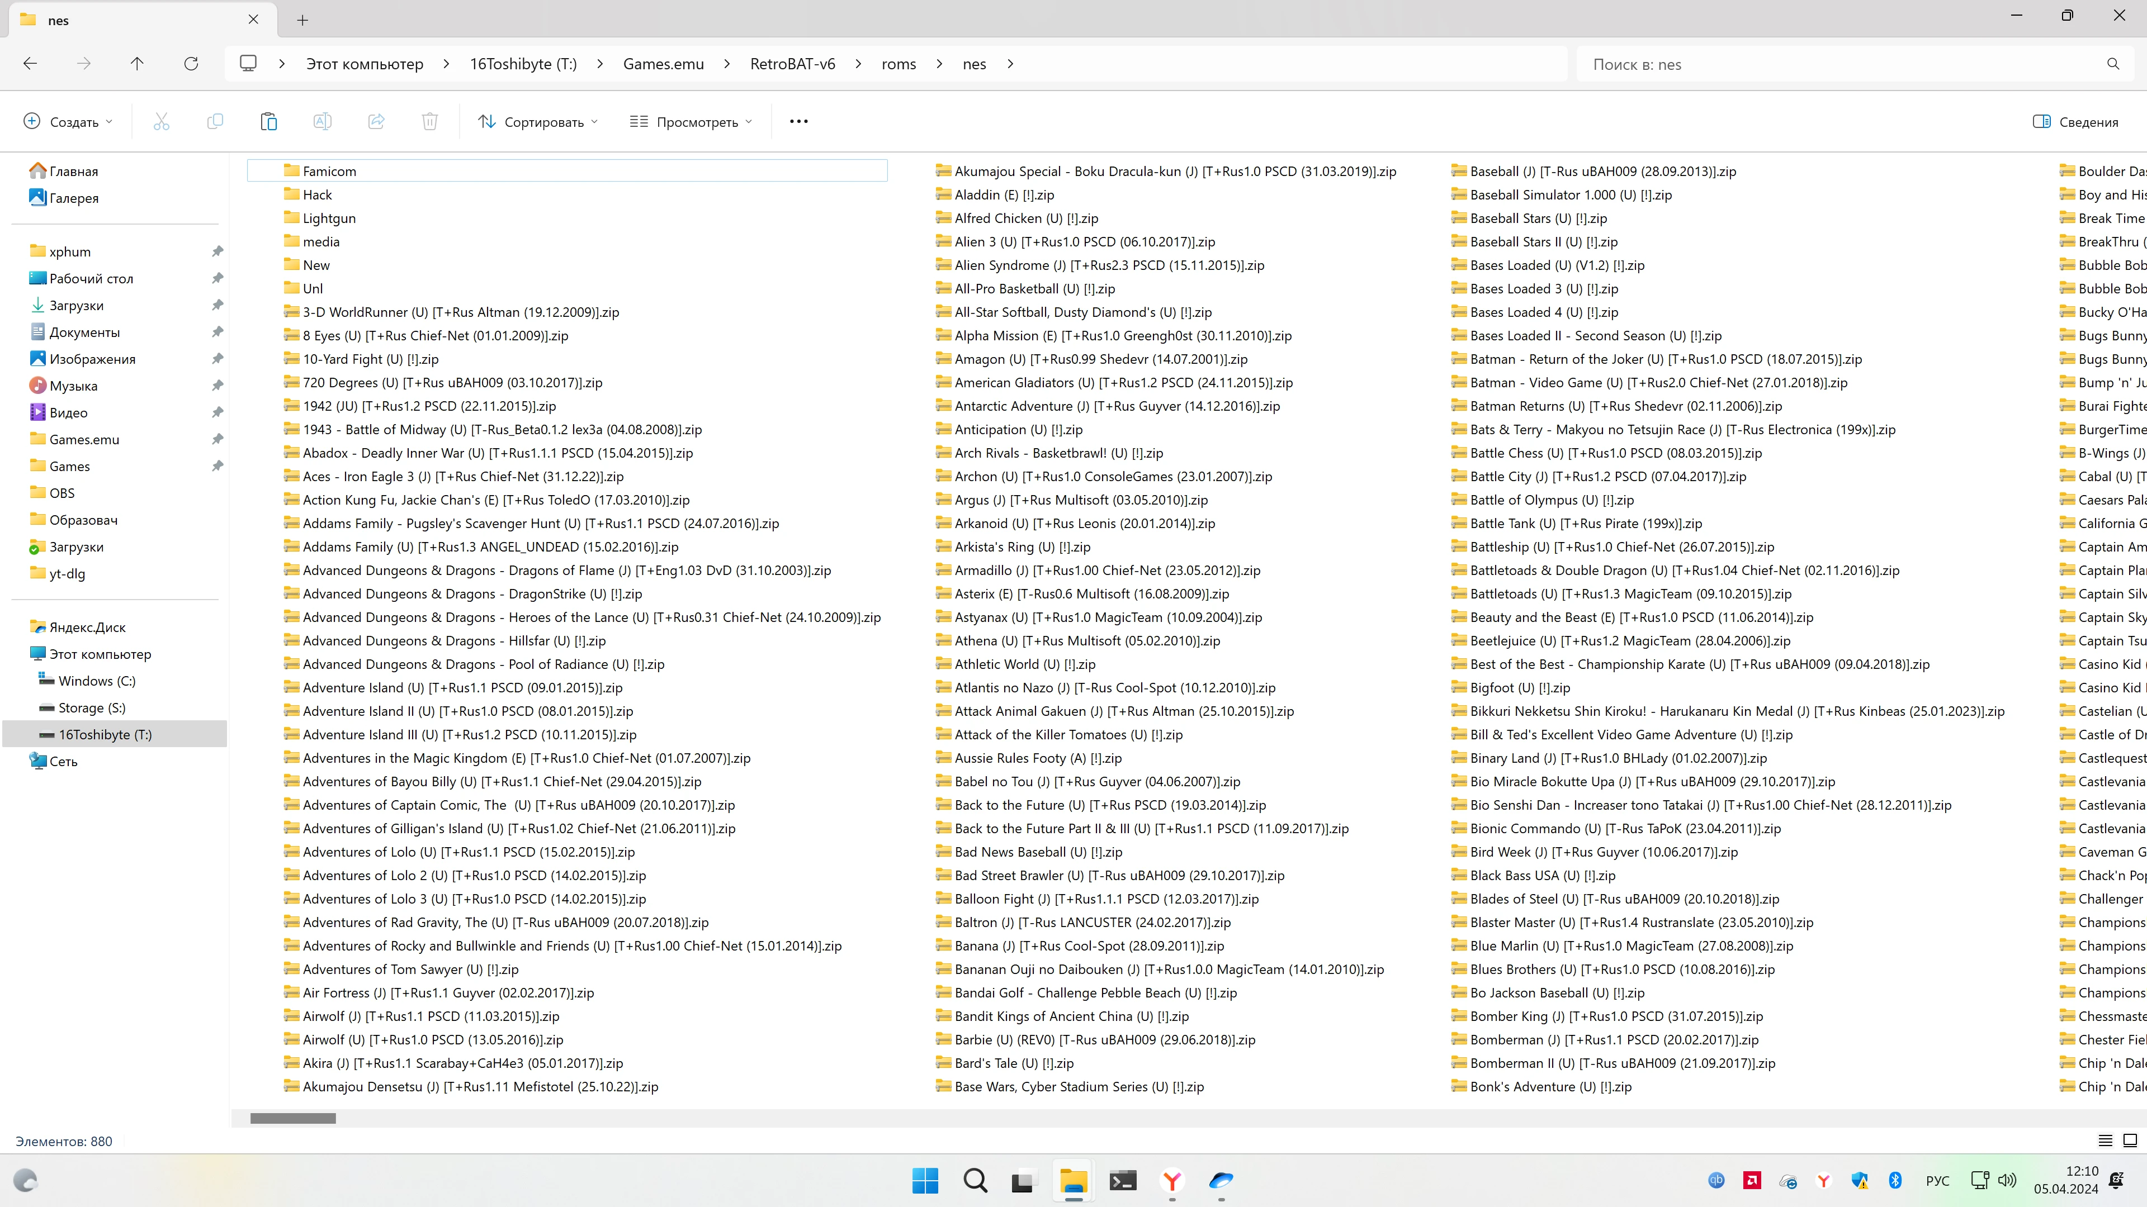
Task: Toggle the Сведения details pane
Action: coord(2075,122)
